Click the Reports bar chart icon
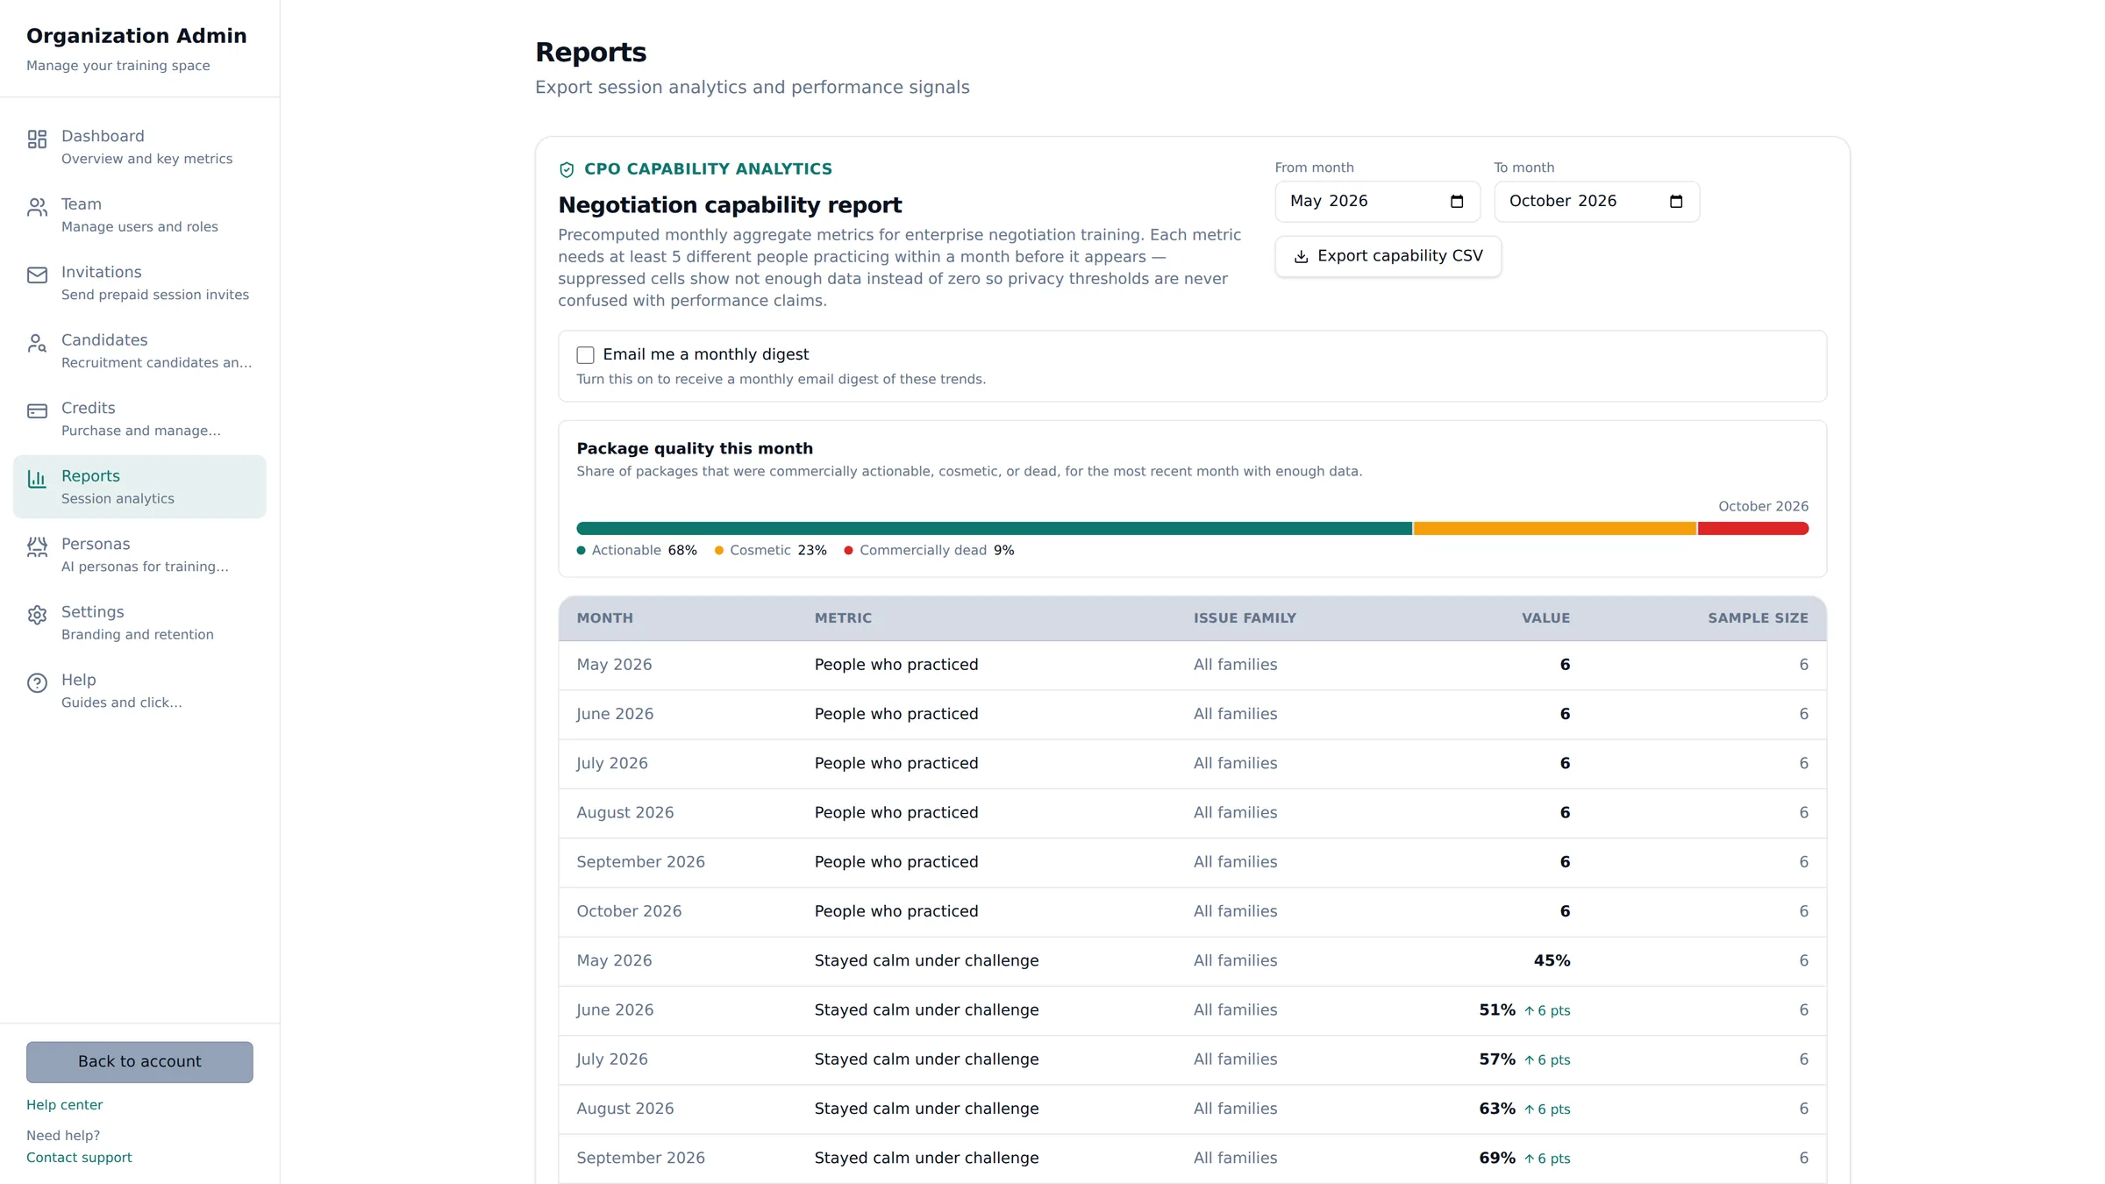Image resolution: width=2105 pixels, height=1184 pixels. click(x=37, y=479)
